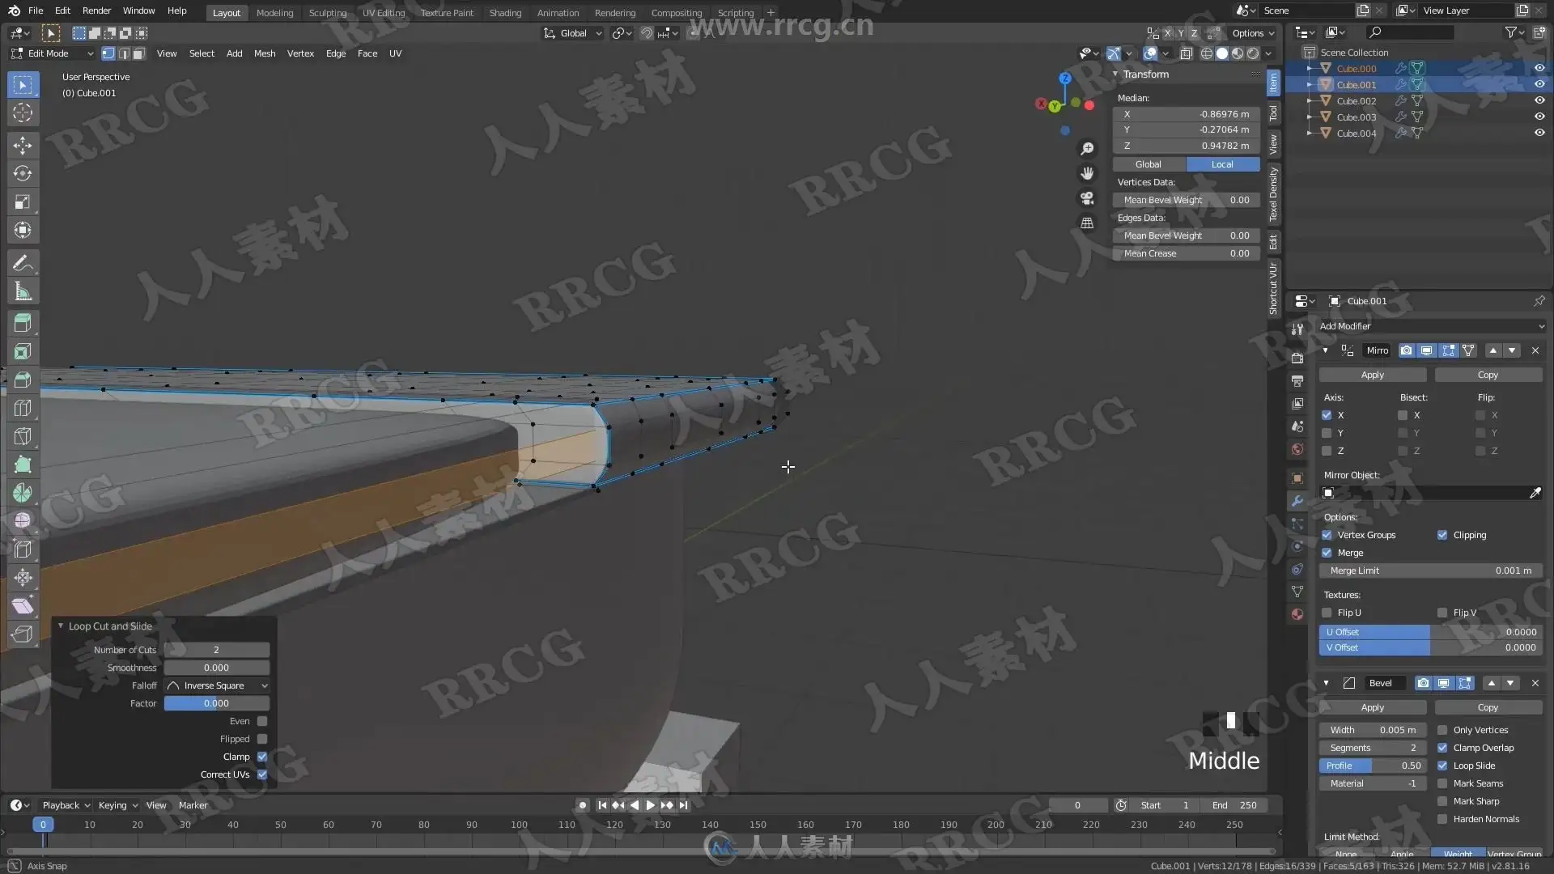Toggle camera view icon in viewport
Viewport: 1554px width, 874px height.
(x=1087, y=198)
